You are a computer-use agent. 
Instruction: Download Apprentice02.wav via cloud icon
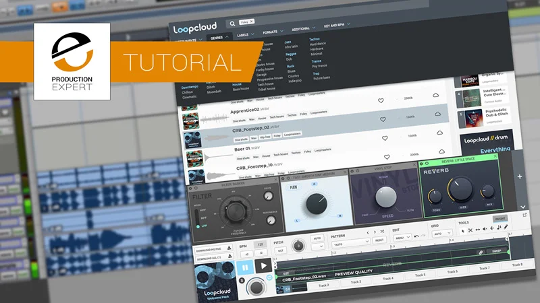[x=435, y=95]
